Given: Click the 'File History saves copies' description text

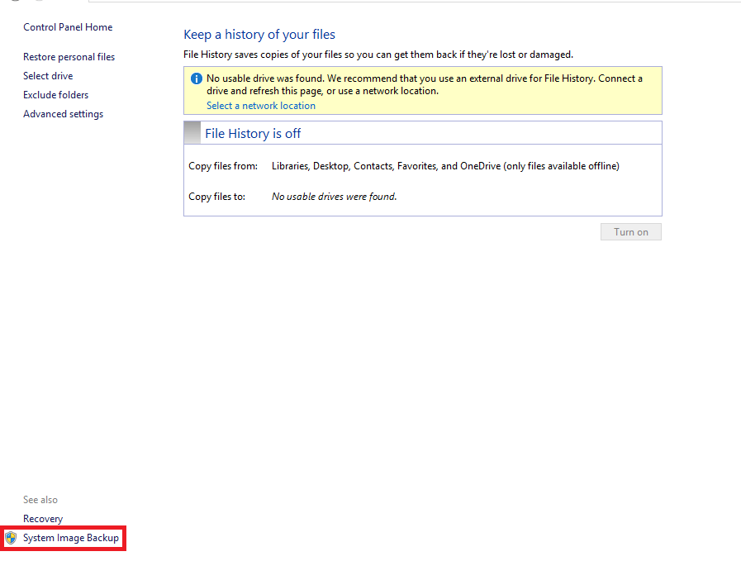Looking at the screenshot, I should 378,55.
